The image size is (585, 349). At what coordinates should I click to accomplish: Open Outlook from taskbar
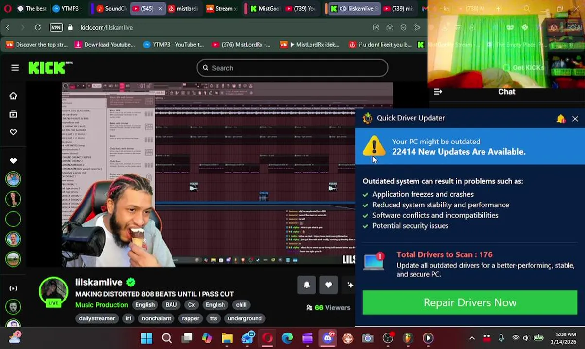(247, 338)
